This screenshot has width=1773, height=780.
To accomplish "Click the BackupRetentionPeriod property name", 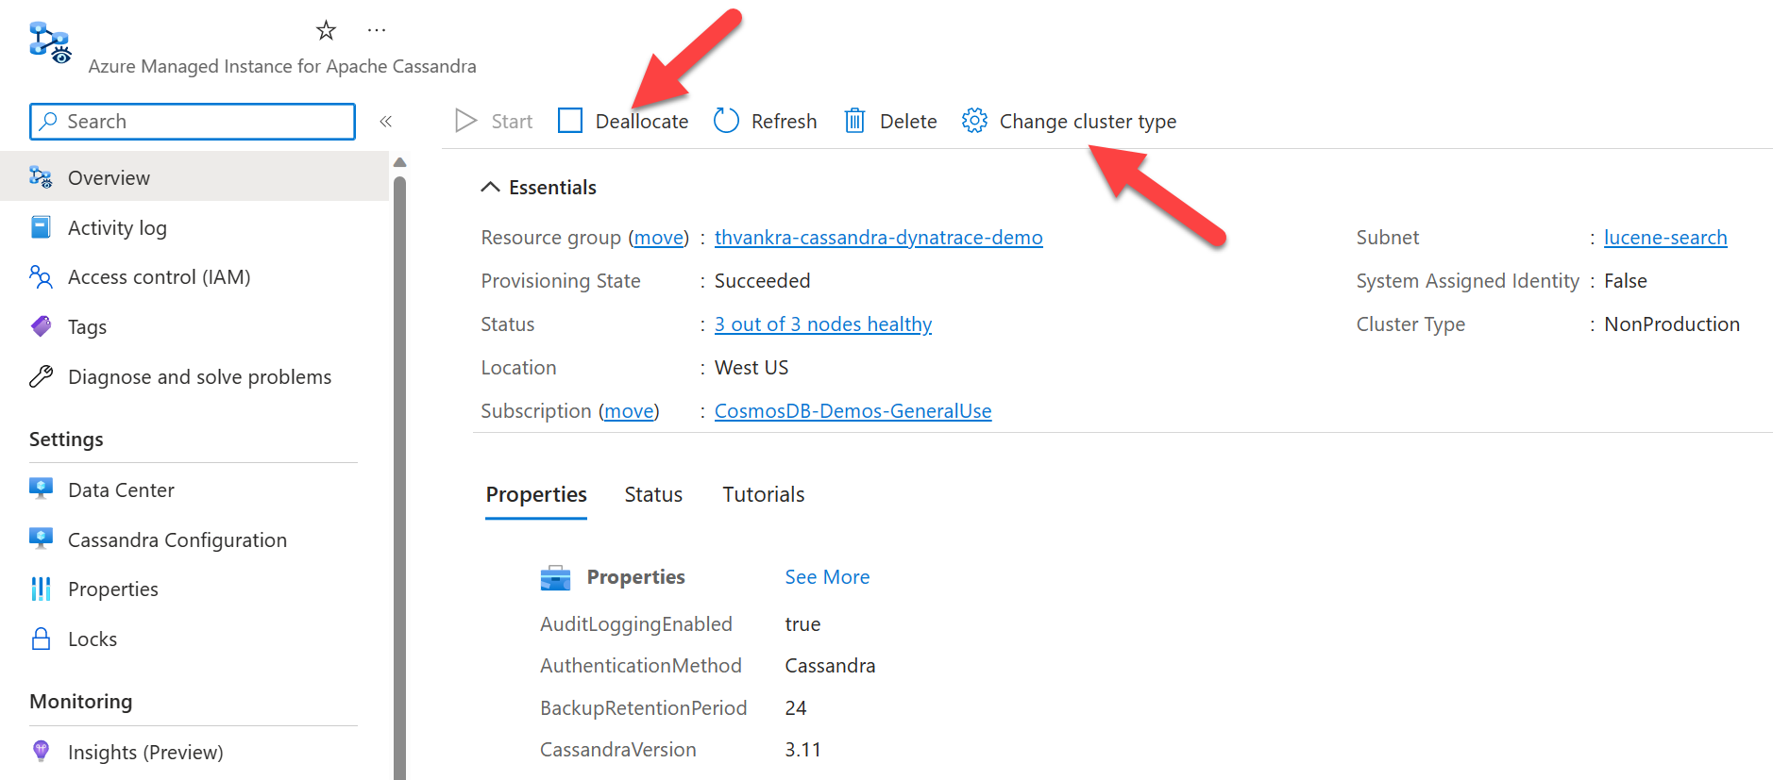I will (x=643, y=707).
